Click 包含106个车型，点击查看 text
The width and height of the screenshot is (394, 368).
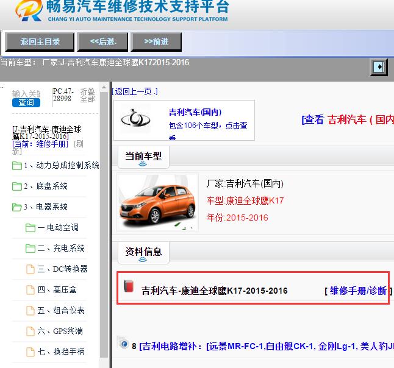click(208, 130)
